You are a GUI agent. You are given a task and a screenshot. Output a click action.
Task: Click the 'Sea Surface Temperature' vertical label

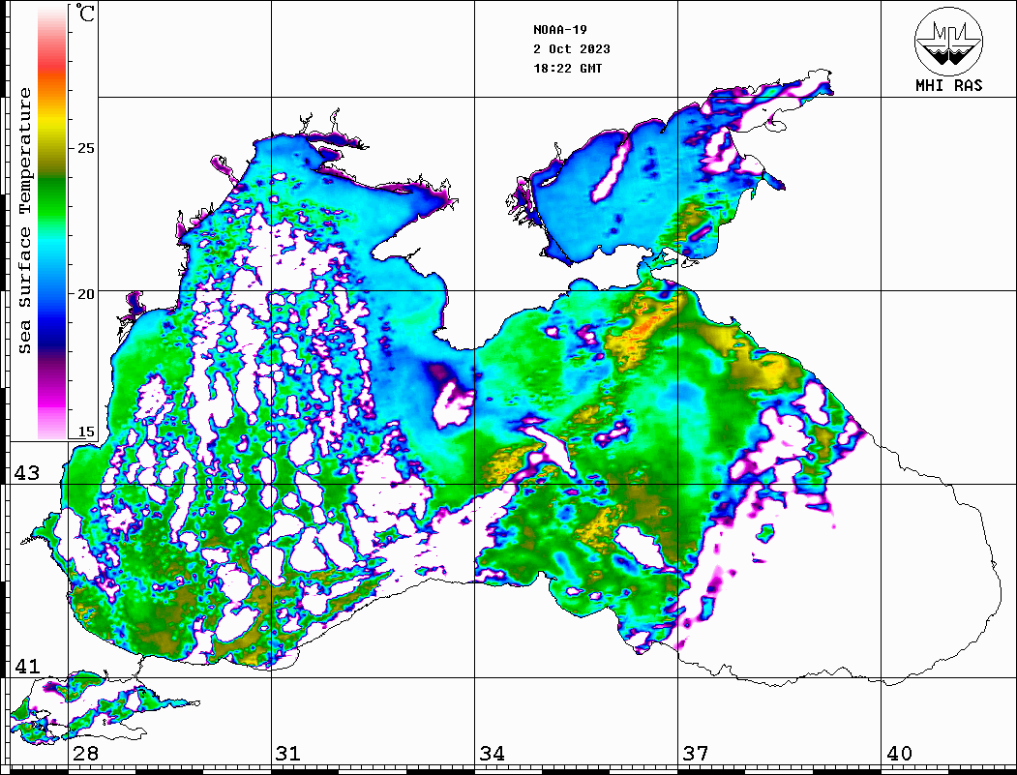click(x=24, y=221)
